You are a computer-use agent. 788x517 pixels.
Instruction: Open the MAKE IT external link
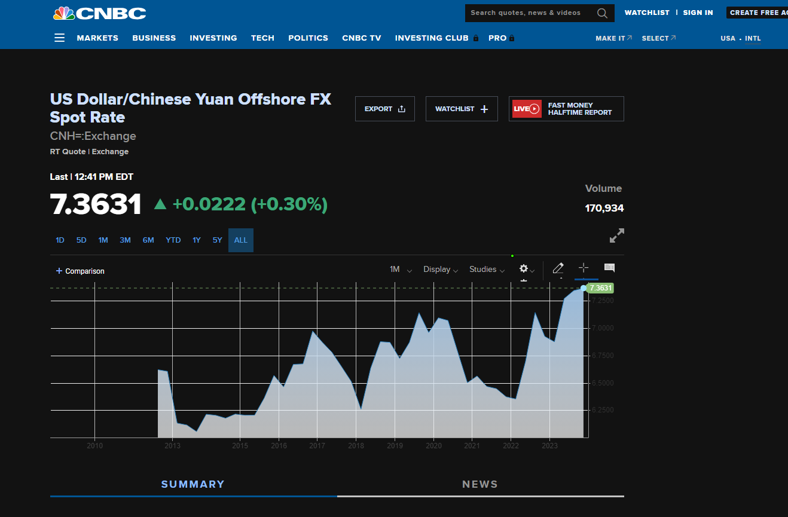pyautogui.click(x=613, y=38)
